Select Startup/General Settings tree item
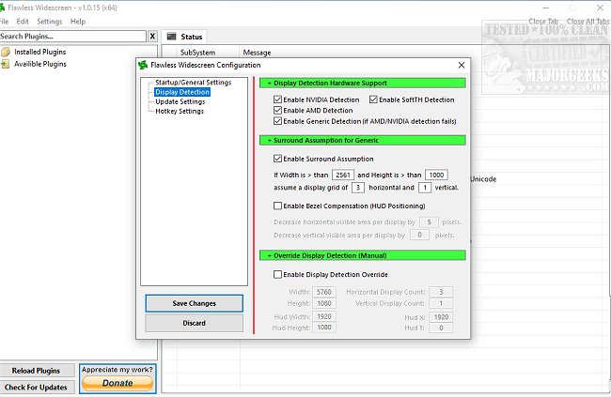Viewport: 611px width, 397px height. coord(194,83)
